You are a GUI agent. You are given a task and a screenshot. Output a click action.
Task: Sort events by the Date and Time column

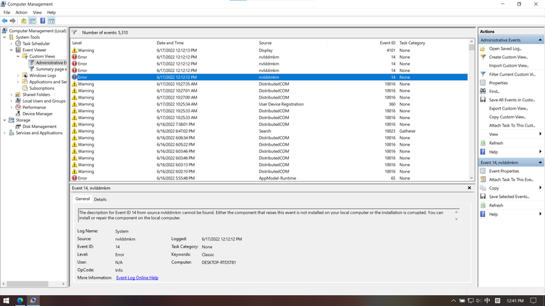coord(170,43)
